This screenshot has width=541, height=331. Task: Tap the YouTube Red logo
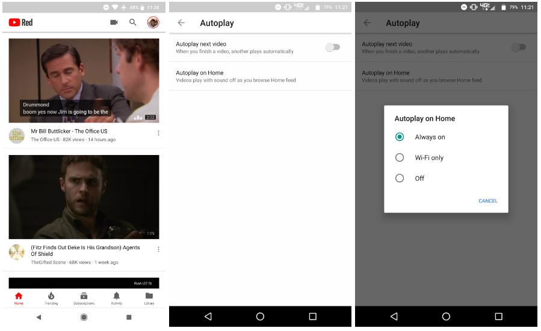tap(20, 22)
